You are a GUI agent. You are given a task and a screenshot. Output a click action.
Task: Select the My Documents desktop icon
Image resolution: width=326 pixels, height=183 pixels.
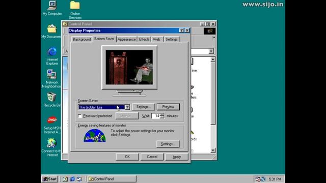point(51,32)
